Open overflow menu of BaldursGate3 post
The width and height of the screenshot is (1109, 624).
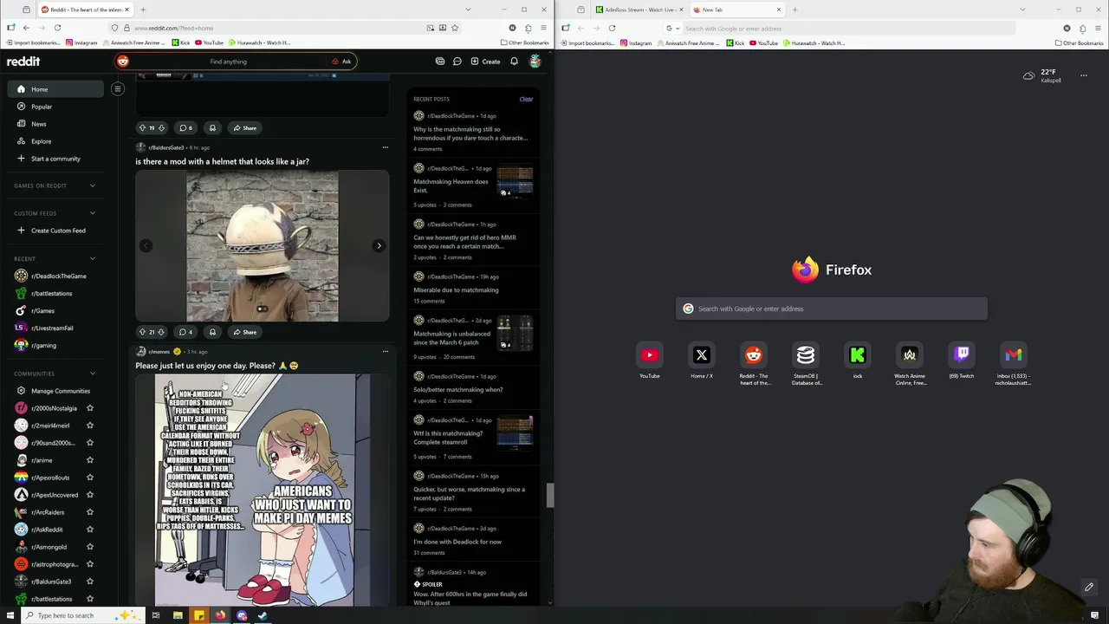coord(386,147)
